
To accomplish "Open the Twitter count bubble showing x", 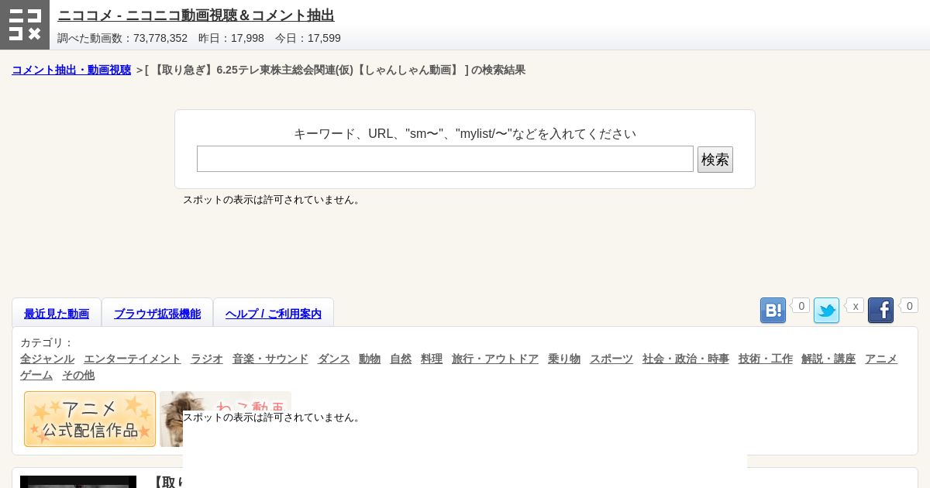I will click(855, 306).
